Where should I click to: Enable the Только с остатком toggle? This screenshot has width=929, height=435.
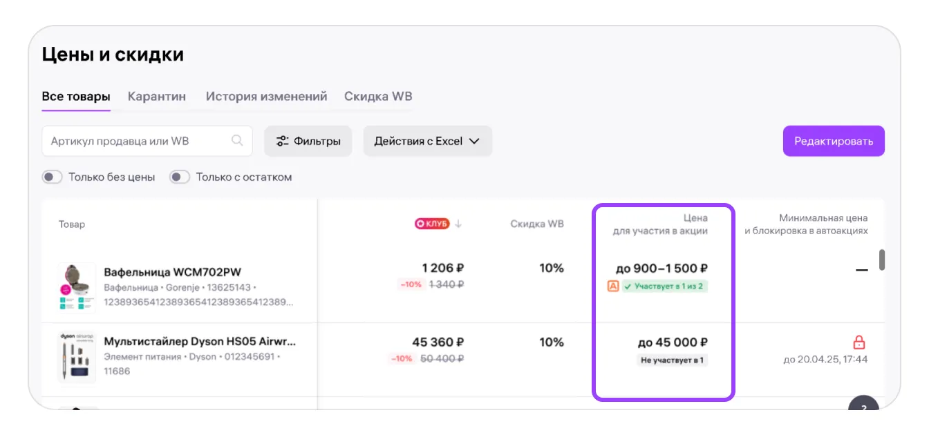(x=180, y=177)
